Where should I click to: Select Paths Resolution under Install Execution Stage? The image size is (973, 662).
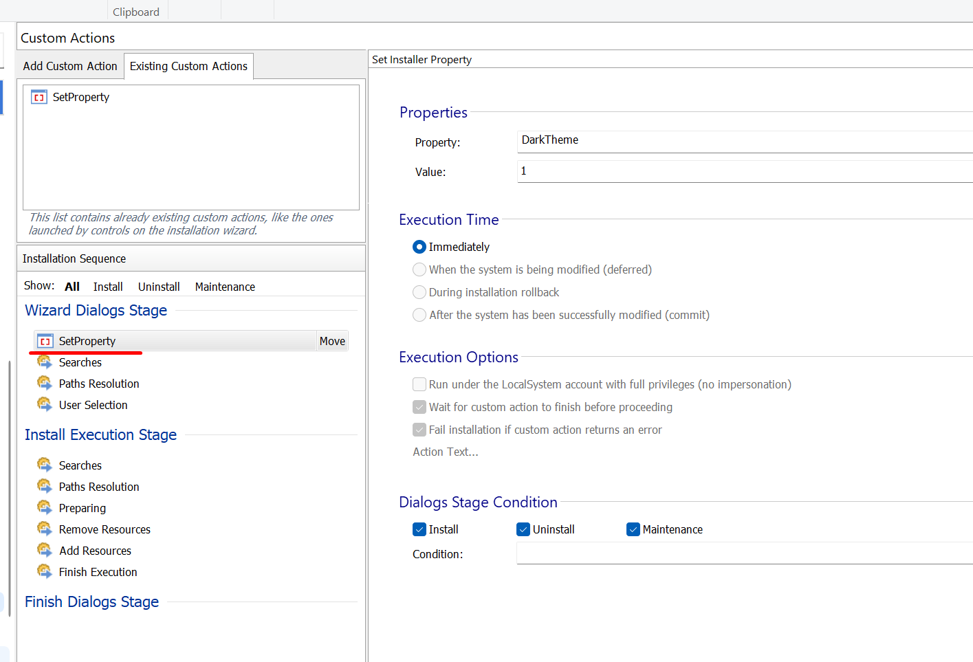99,487
